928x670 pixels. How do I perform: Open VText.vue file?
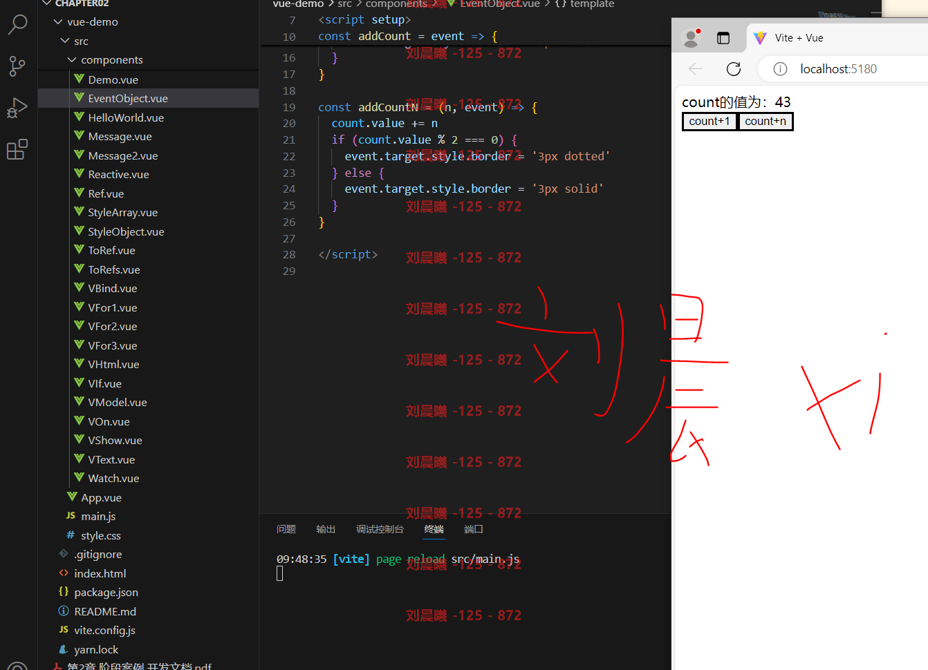pyautogui.click(x=111, y=460)
